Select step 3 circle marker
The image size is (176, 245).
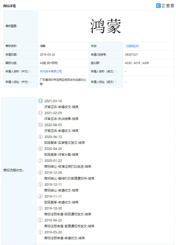click(x=40, y=208)
